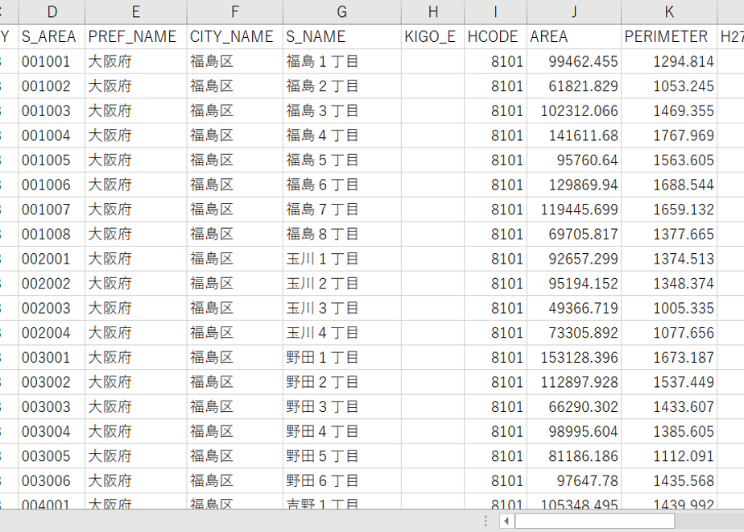Select 福島区 in 野田３丁目 row
This screenshot has height=532, width=744.
pyautogui.click(x=235, y=406)
